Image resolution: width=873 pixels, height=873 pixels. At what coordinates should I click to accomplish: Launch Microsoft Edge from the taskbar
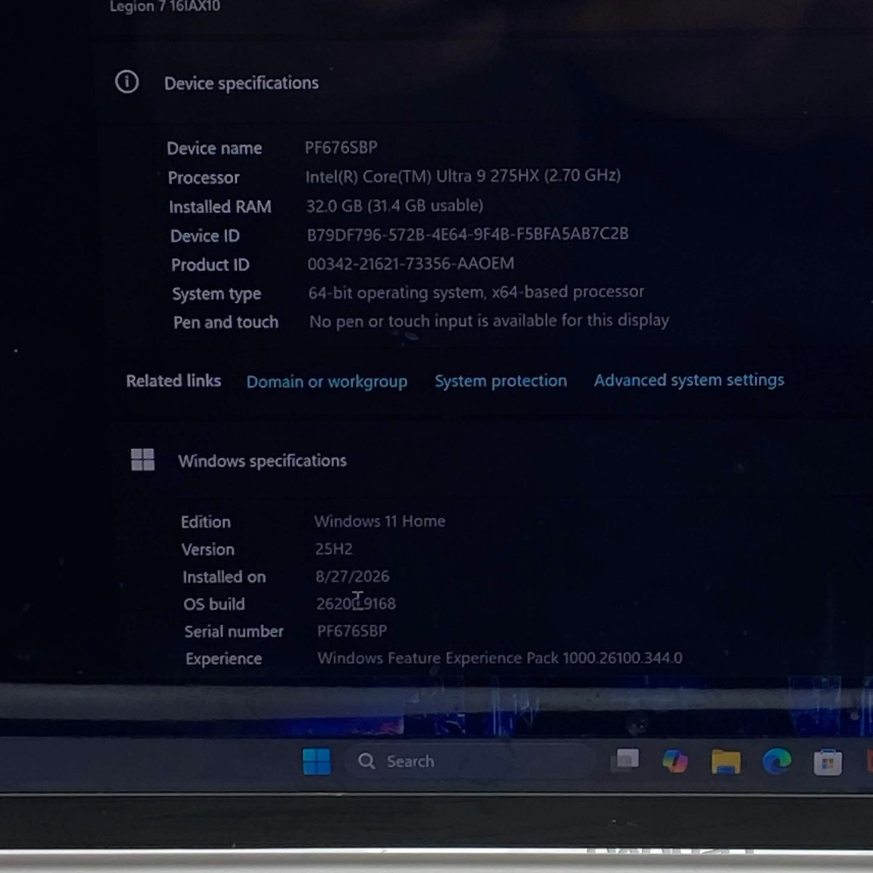(x=777, y=762)
